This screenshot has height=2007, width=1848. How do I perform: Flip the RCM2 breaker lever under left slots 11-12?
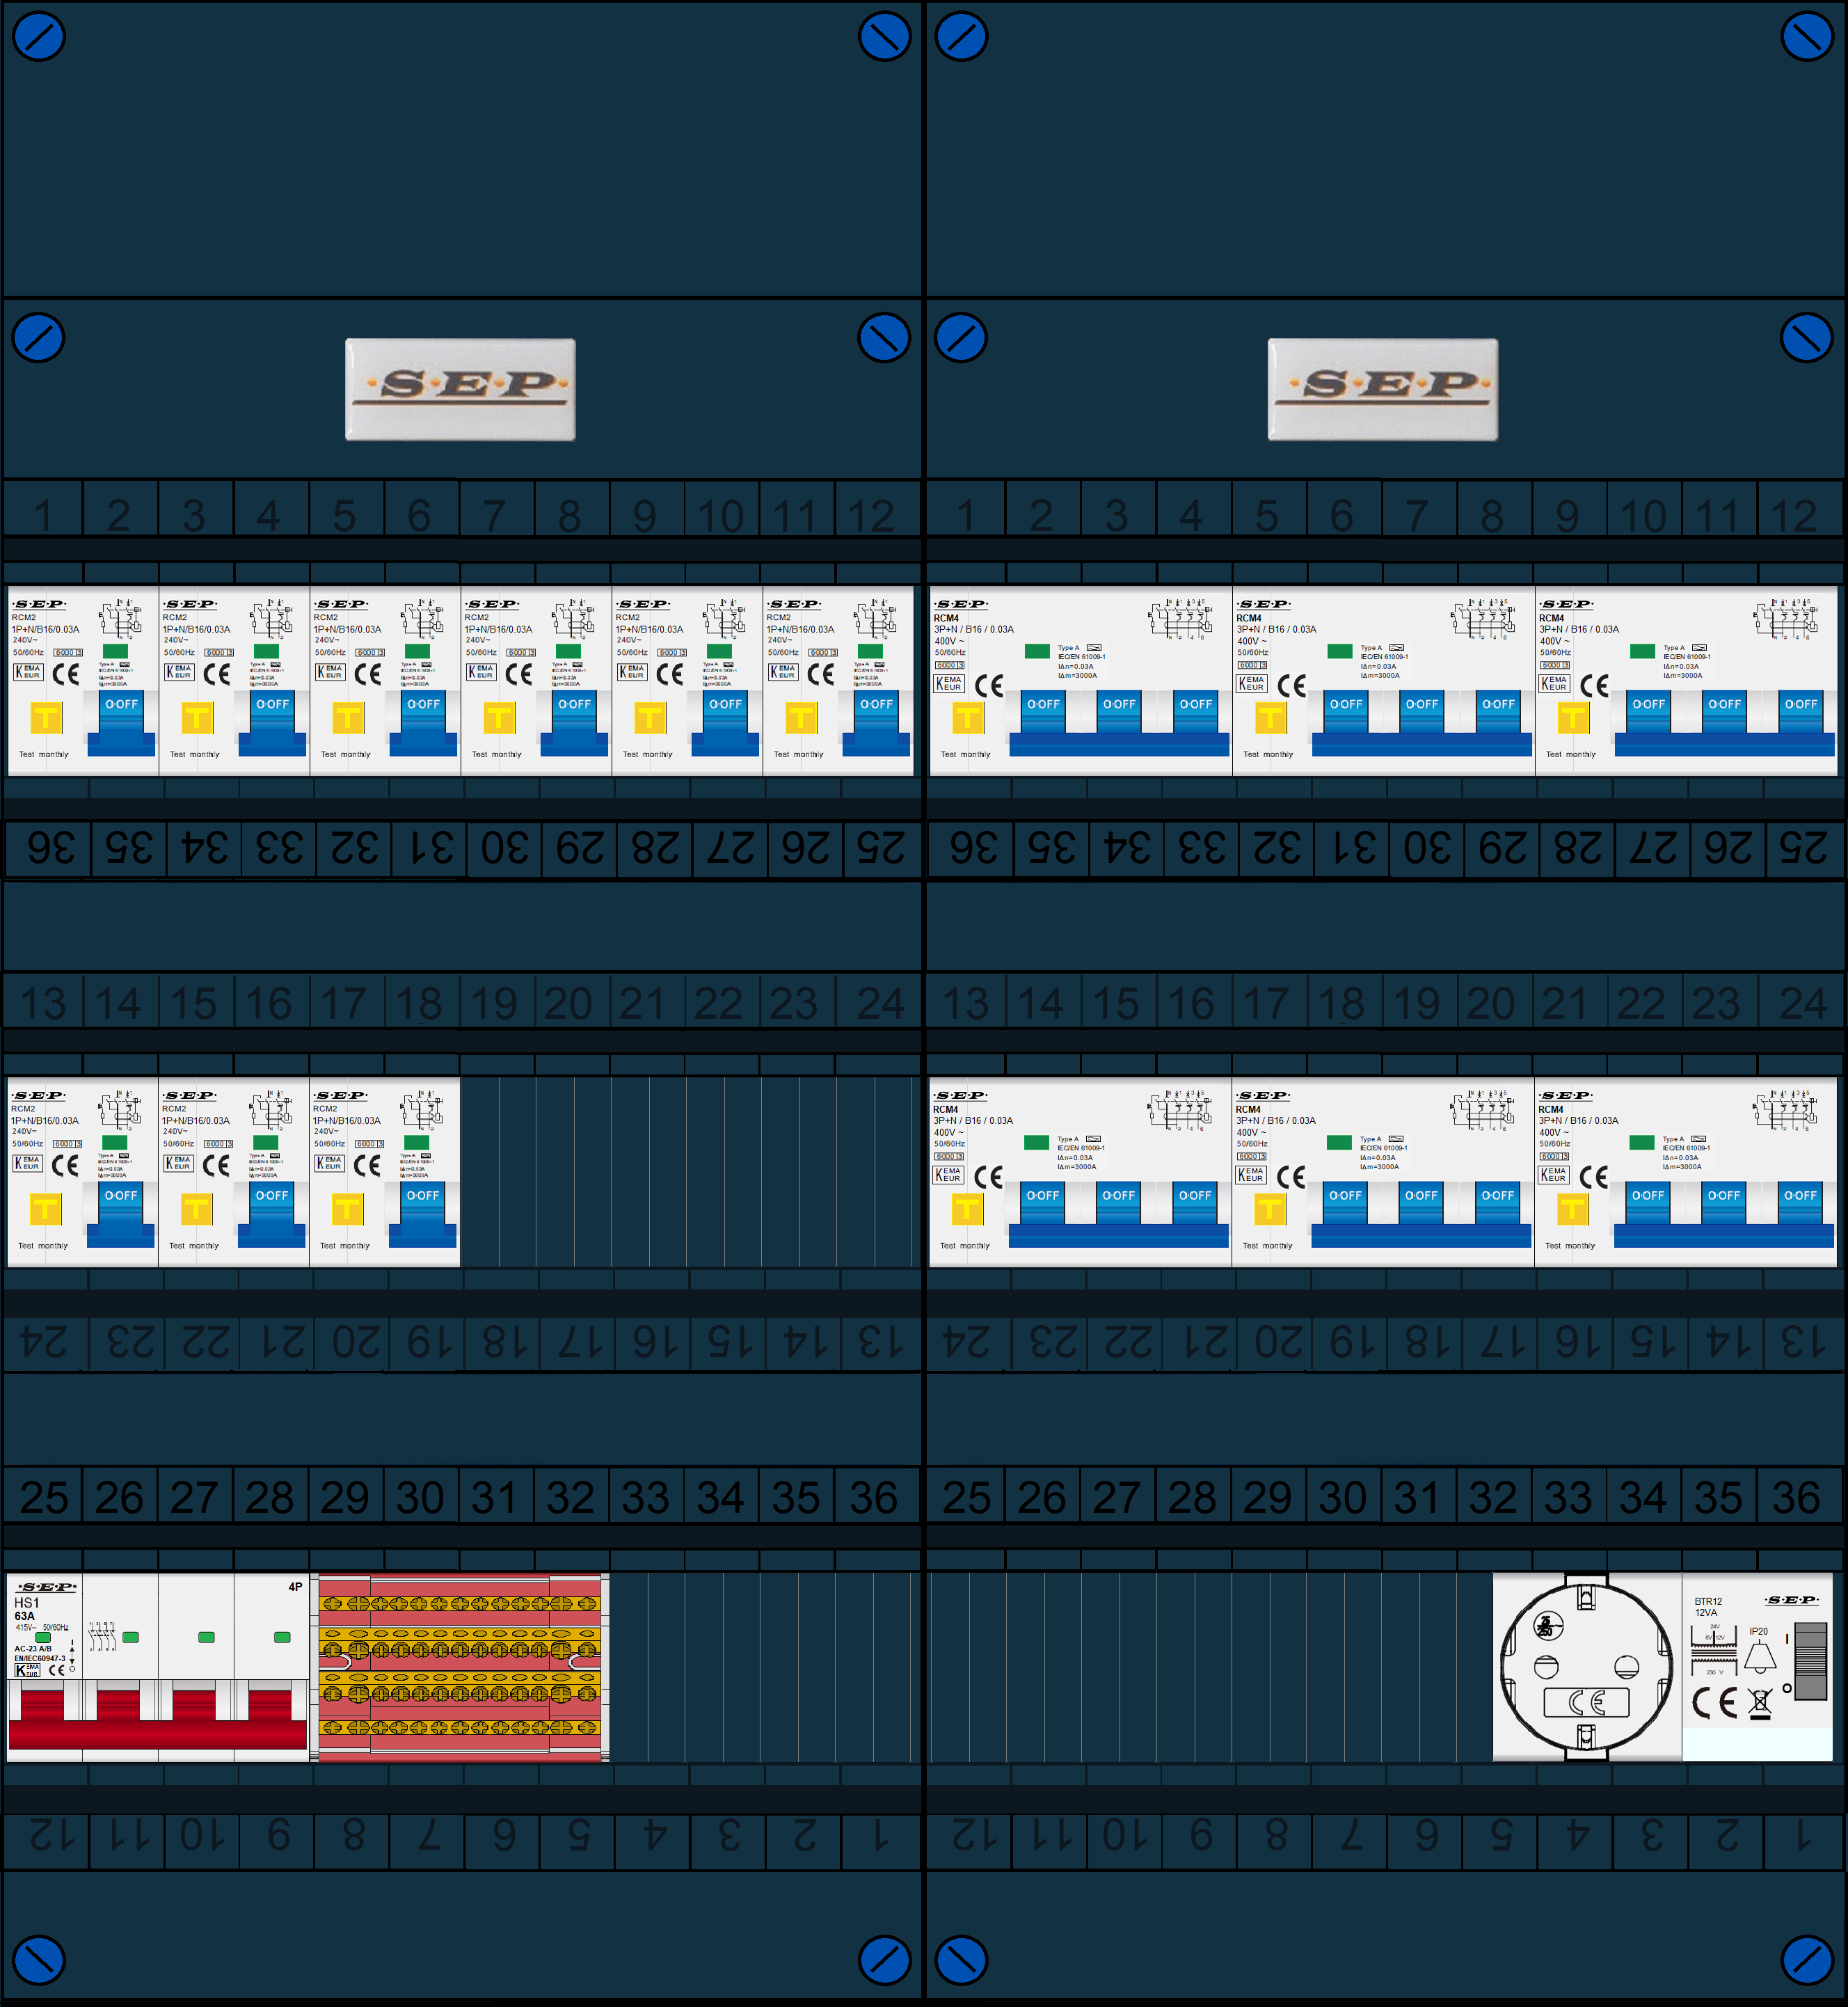point(876,724)
